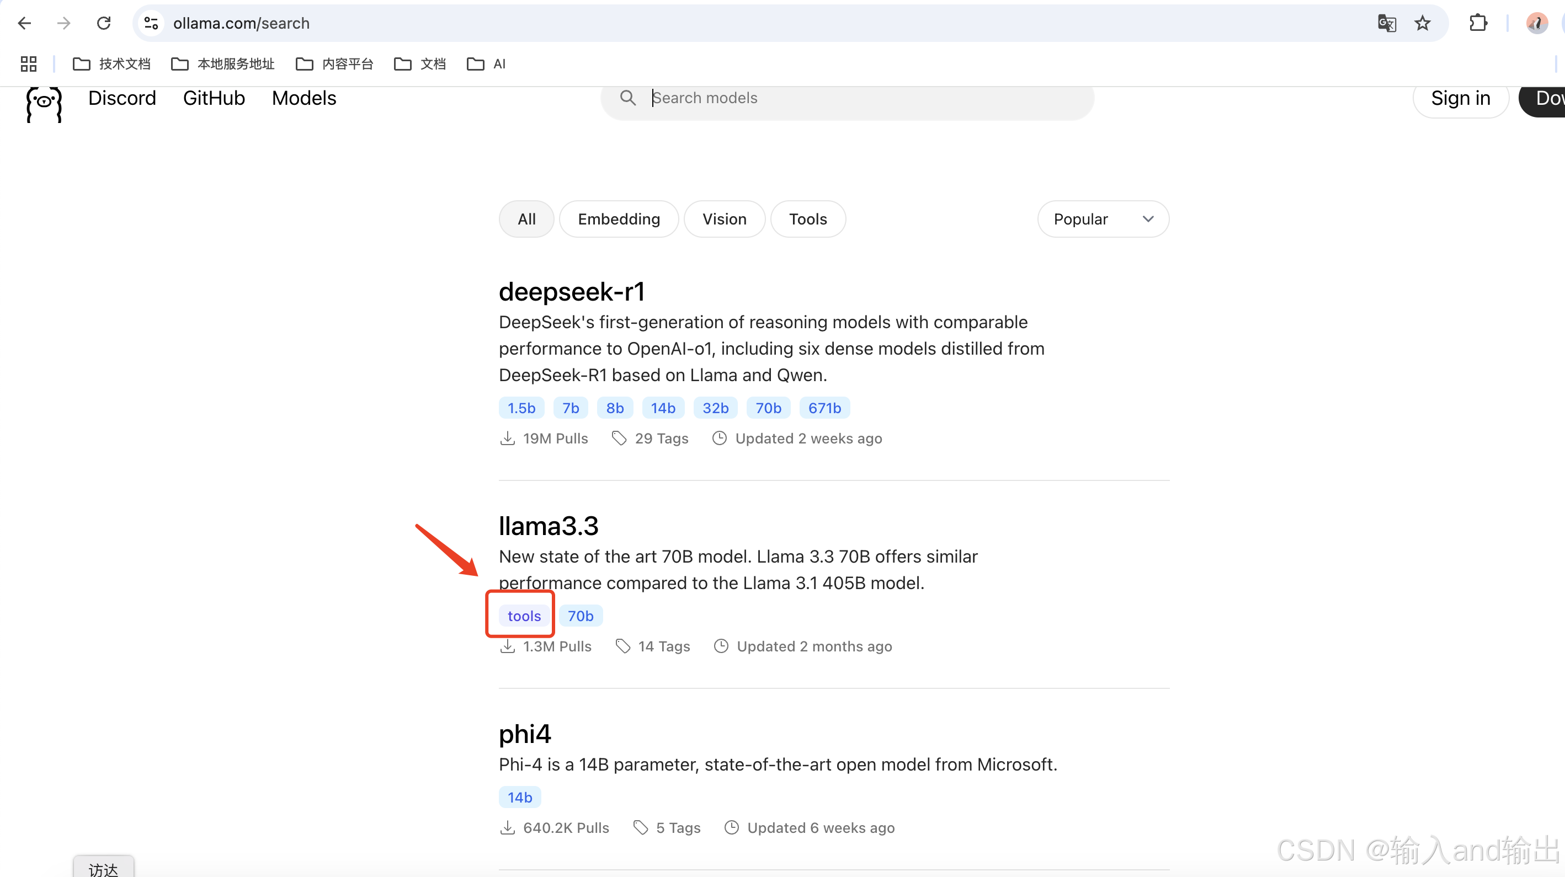Open GitHub navigation link
The height and width of the screenshot is (877, 1565).
coord(214,98)
